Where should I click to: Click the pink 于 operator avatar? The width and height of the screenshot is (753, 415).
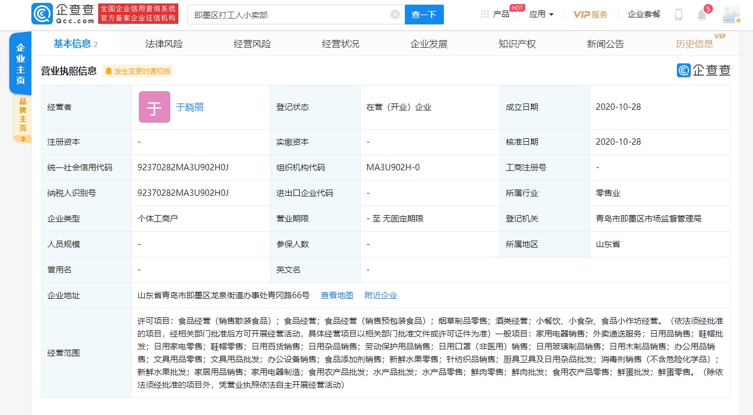pos(154,107)
